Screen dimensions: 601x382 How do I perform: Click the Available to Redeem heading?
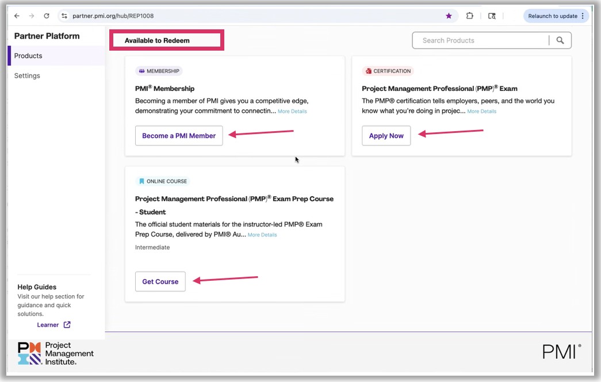click(x=157, y=40)
